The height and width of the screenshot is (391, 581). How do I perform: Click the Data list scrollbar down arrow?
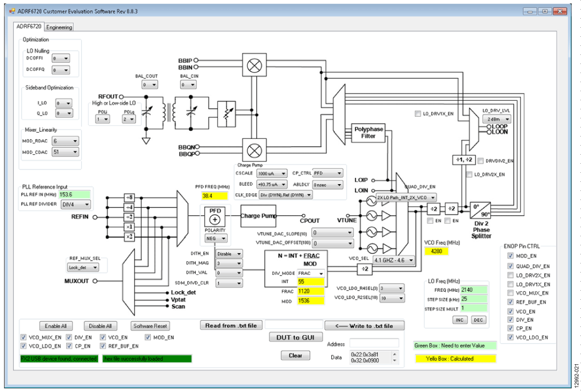pos(395,360)
